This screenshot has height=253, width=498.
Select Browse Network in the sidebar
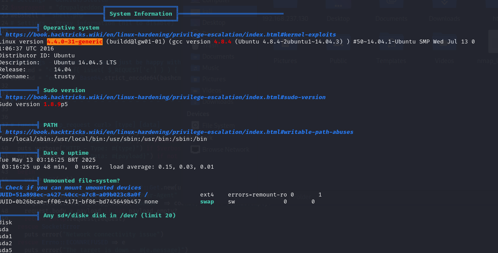[x=220, y=149]
